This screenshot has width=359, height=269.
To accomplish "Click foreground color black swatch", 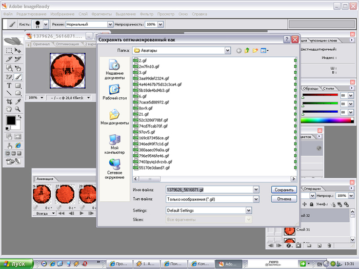I will [11, 120].
